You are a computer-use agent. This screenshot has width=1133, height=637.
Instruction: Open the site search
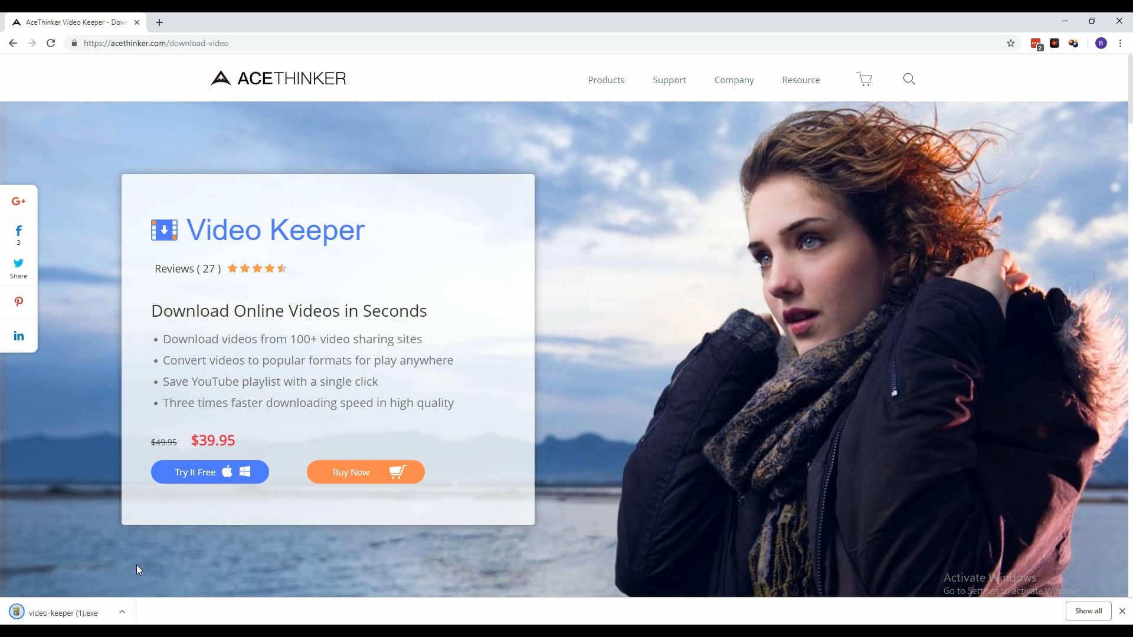(x=909, y=78)
